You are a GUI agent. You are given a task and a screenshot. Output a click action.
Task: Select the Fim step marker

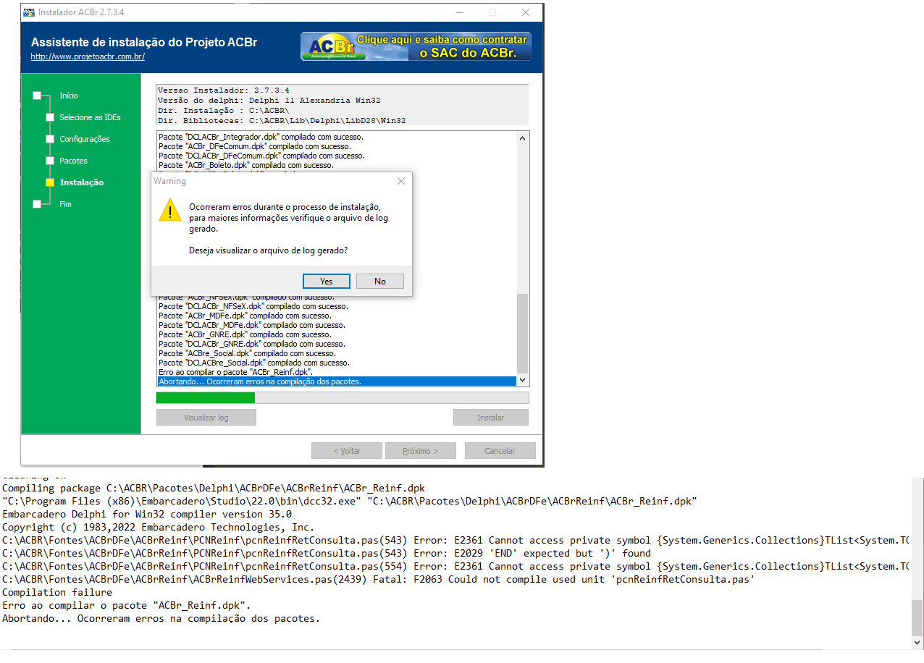[x=37, y=204]
